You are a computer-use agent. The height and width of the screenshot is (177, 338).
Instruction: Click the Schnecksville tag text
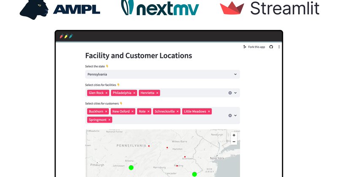tap(165, 112)
